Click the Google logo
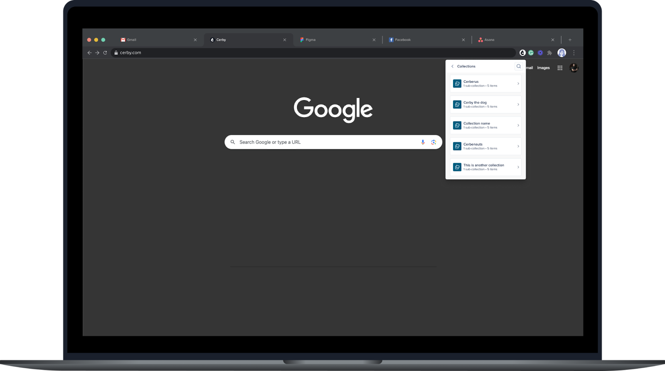665x371 pixels. tap(333, 109)
